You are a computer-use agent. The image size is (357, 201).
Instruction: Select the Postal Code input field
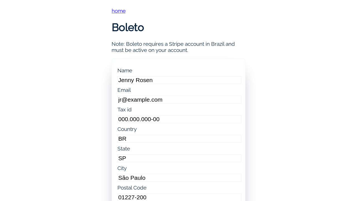point(179,197)
